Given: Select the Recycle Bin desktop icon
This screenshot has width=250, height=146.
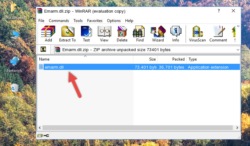Looking at the screenshot, I should 15,92.
